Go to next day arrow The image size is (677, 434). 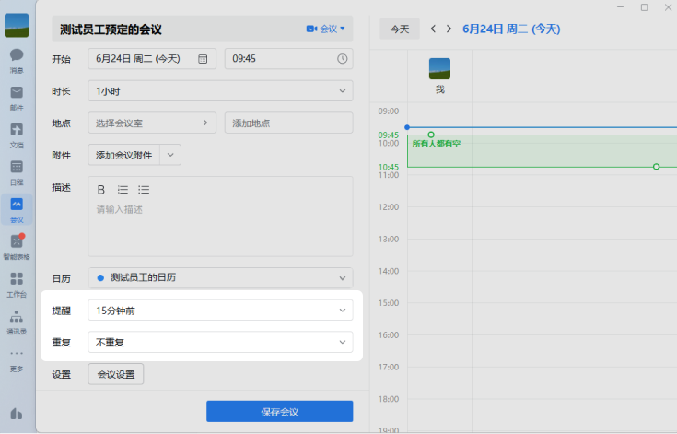coord(449,29)
